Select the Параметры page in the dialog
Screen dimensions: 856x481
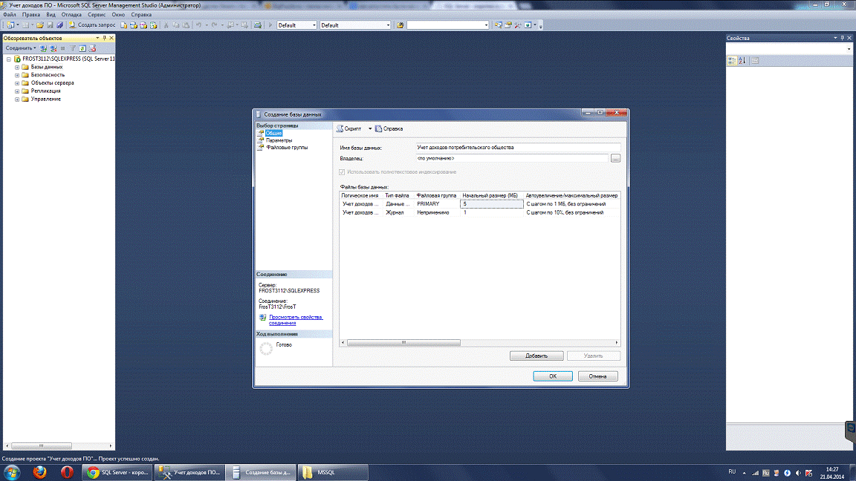click(279, 140)
